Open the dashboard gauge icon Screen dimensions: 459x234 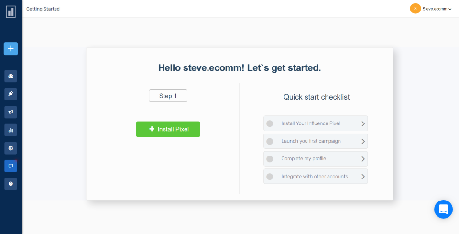click(x=11, y=76)
